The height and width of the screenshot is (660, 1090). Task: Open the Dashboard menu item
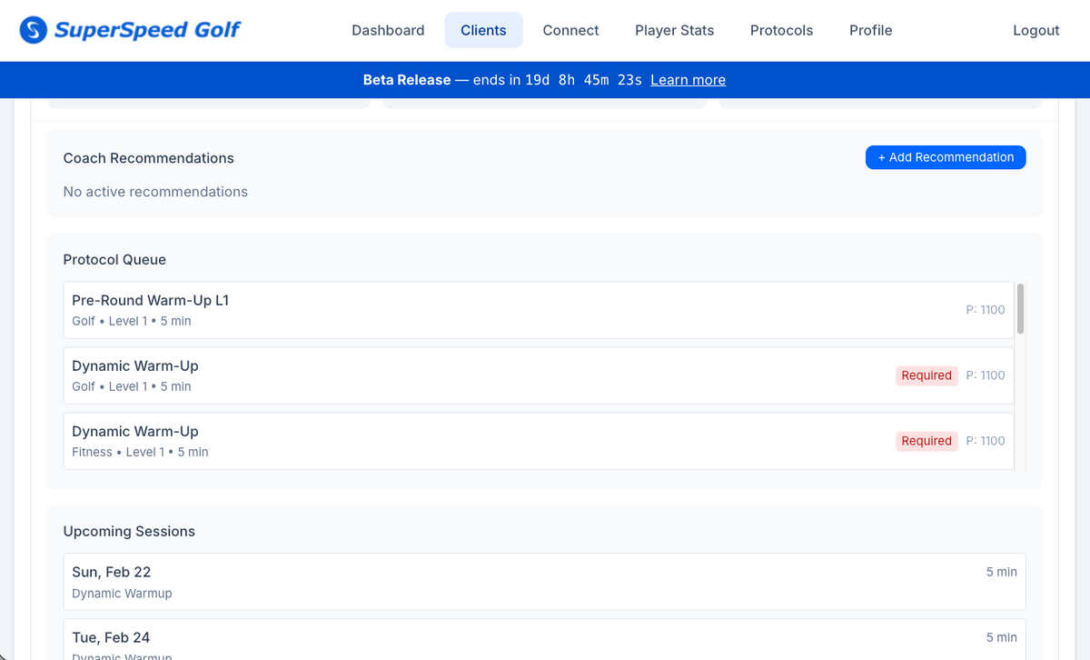point(388,30)
